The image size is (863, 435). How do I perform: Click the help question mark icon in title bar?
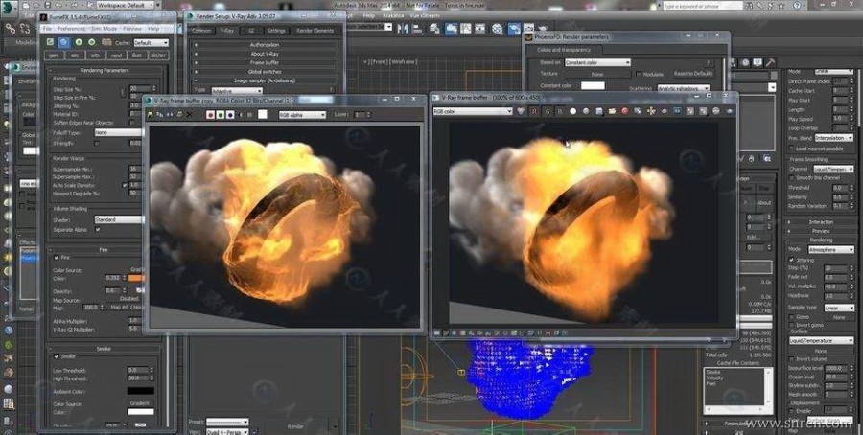tap(797, 5)
